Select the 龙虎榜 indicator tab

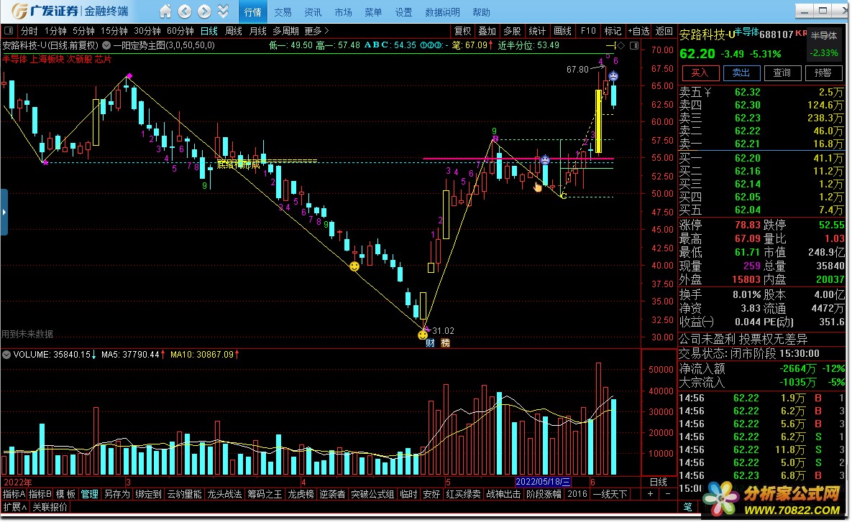click(x=301, y=494)
